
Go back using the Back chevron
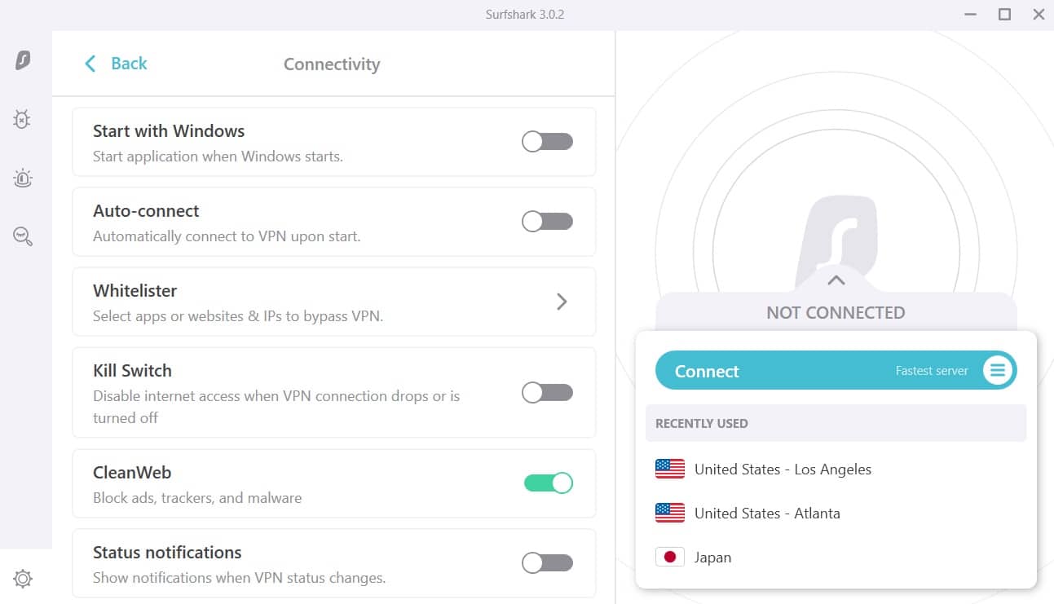pos(90,64)
